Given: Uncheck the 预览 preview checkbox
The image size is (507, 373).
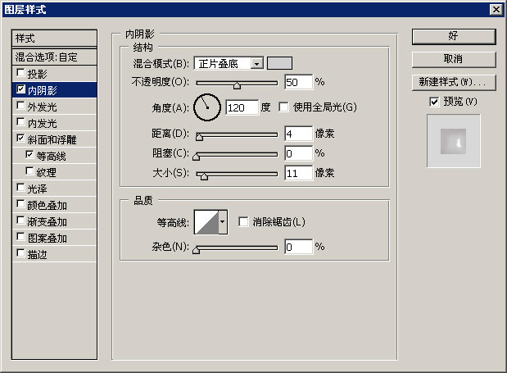Looking at the screenshot, I should [x=434, y=102].
